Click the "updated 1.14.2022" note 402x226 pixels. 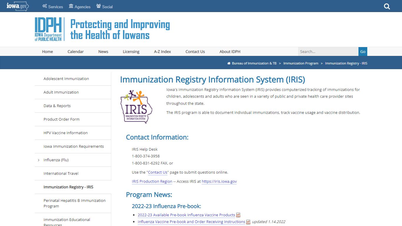point(269,222)
